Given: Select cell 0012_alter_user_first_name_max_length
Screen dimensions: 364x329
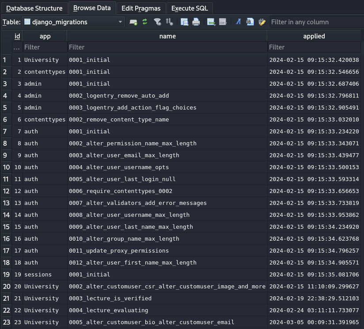Looking at the screenshot, I should (167, 263).
